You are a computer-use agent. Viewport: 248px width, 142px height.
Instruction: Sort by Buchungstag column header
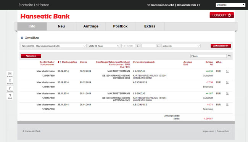69,62
